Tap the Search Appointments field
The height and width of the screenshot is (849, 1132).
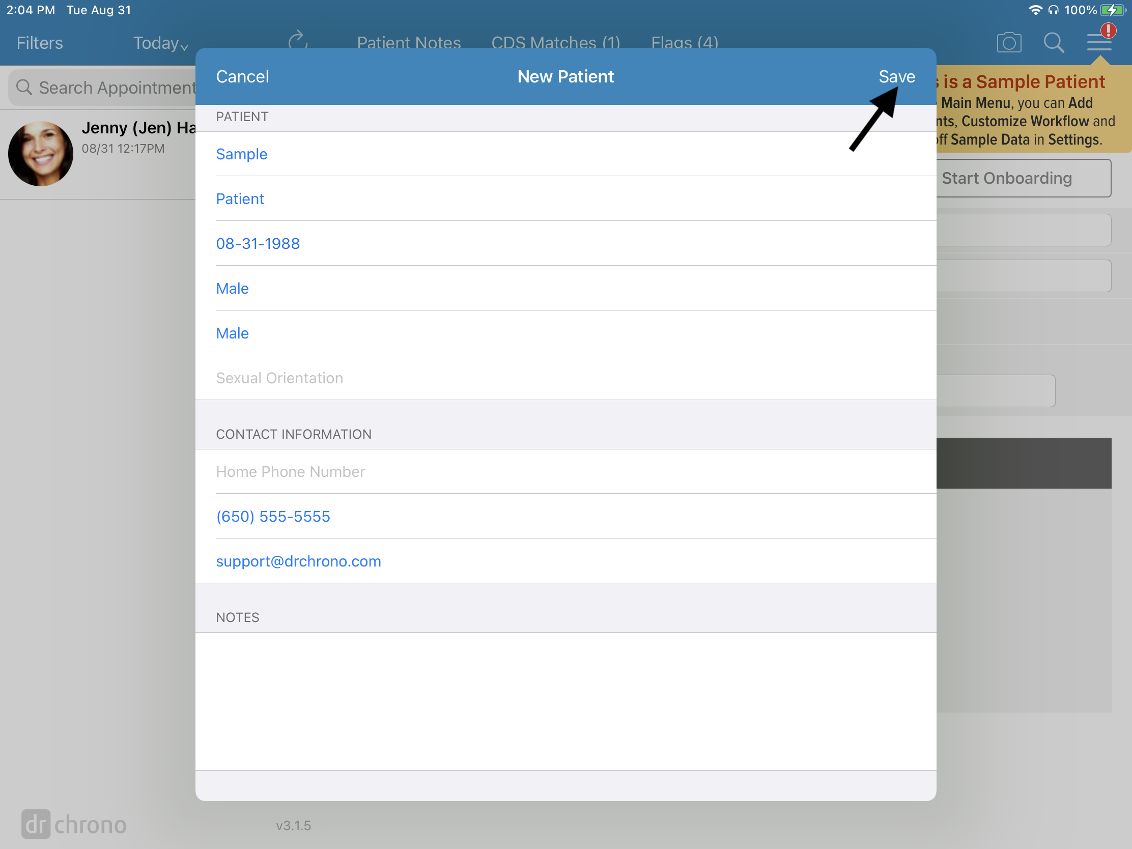(x=102, y=88)
